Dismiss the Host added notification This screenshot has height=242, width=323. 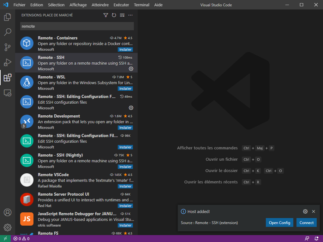coord(314,211)
